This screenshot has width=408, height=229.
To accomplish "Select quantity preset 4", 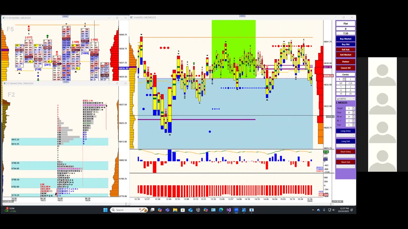I will pos(341,90).
